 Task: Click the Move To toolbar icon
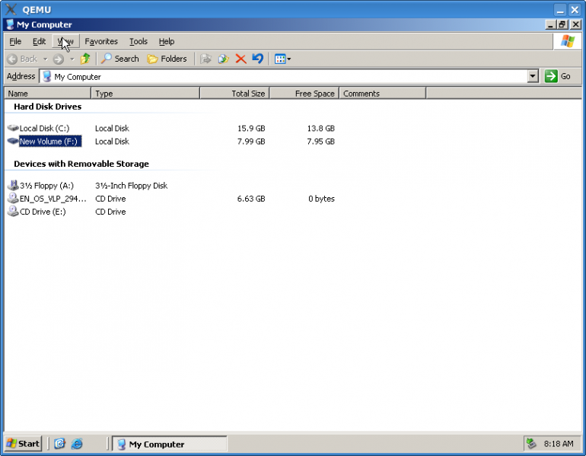coord(205,59)
